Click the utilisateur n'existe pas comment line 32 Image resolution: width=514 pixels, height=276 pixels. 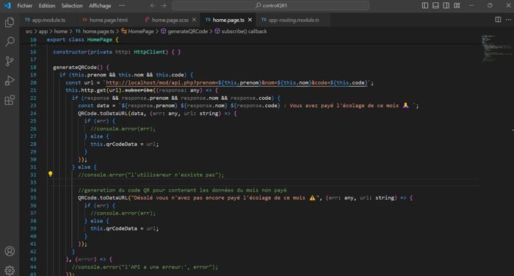pos(151,175)
